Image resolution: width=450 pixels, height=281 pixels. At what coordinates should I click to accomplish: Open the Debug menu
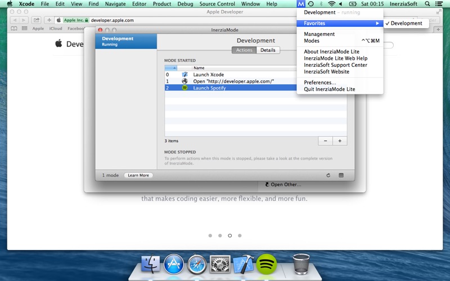click(185, 4)
